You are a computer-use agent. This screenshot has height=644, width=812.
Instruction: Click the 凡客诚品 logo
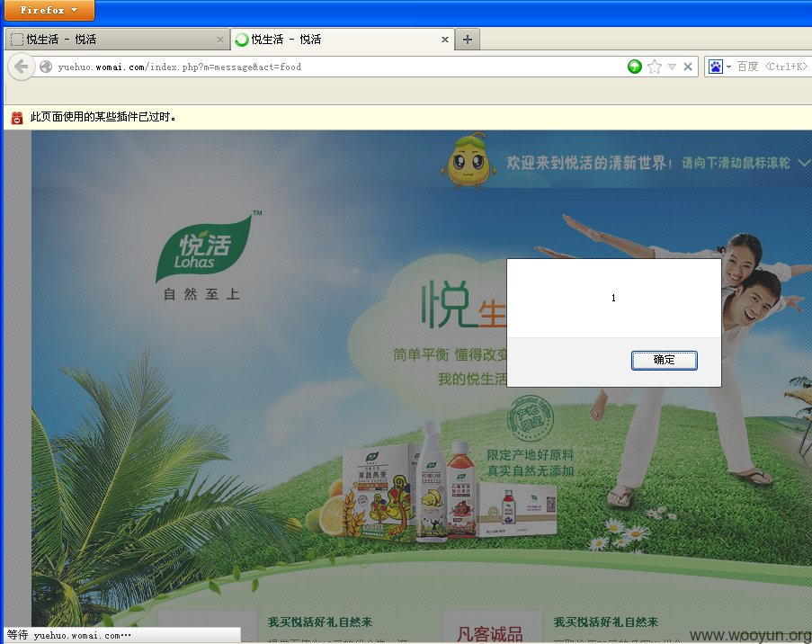(489, 633)
